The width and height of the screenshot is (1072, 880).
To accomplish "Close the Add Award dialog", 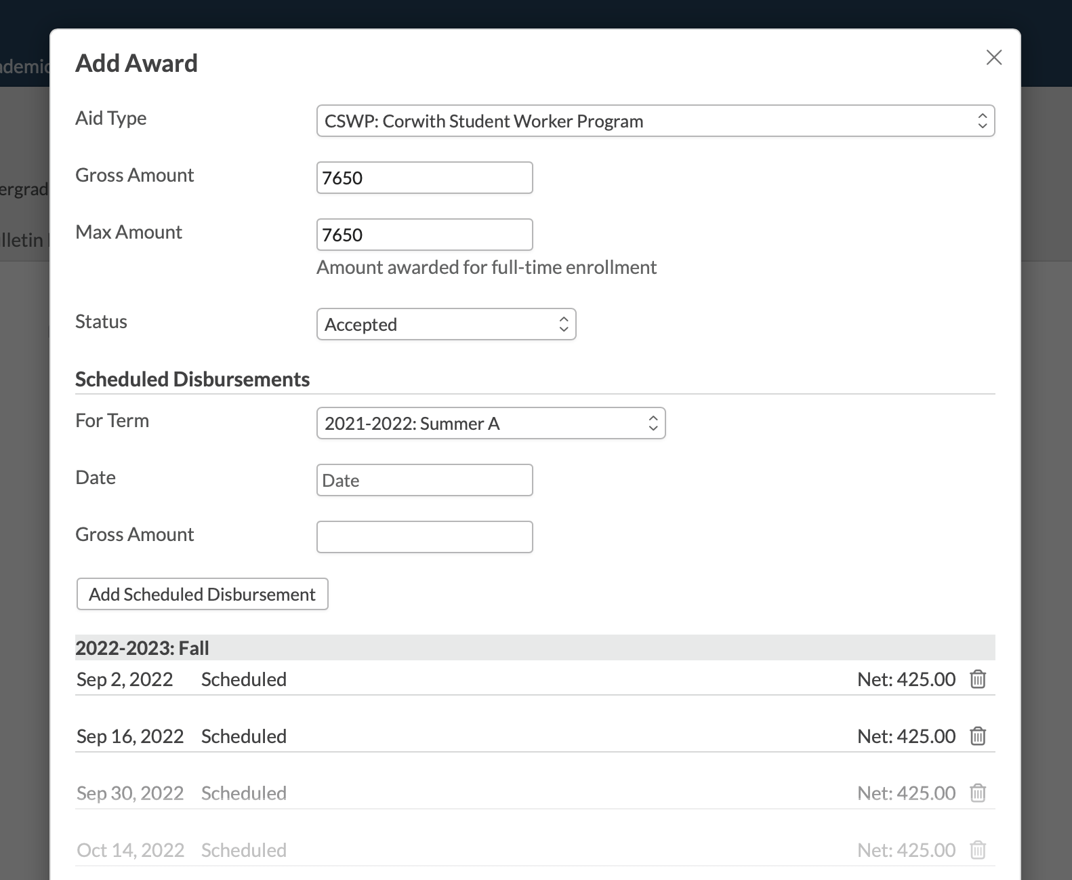I will tap(994, 58).
